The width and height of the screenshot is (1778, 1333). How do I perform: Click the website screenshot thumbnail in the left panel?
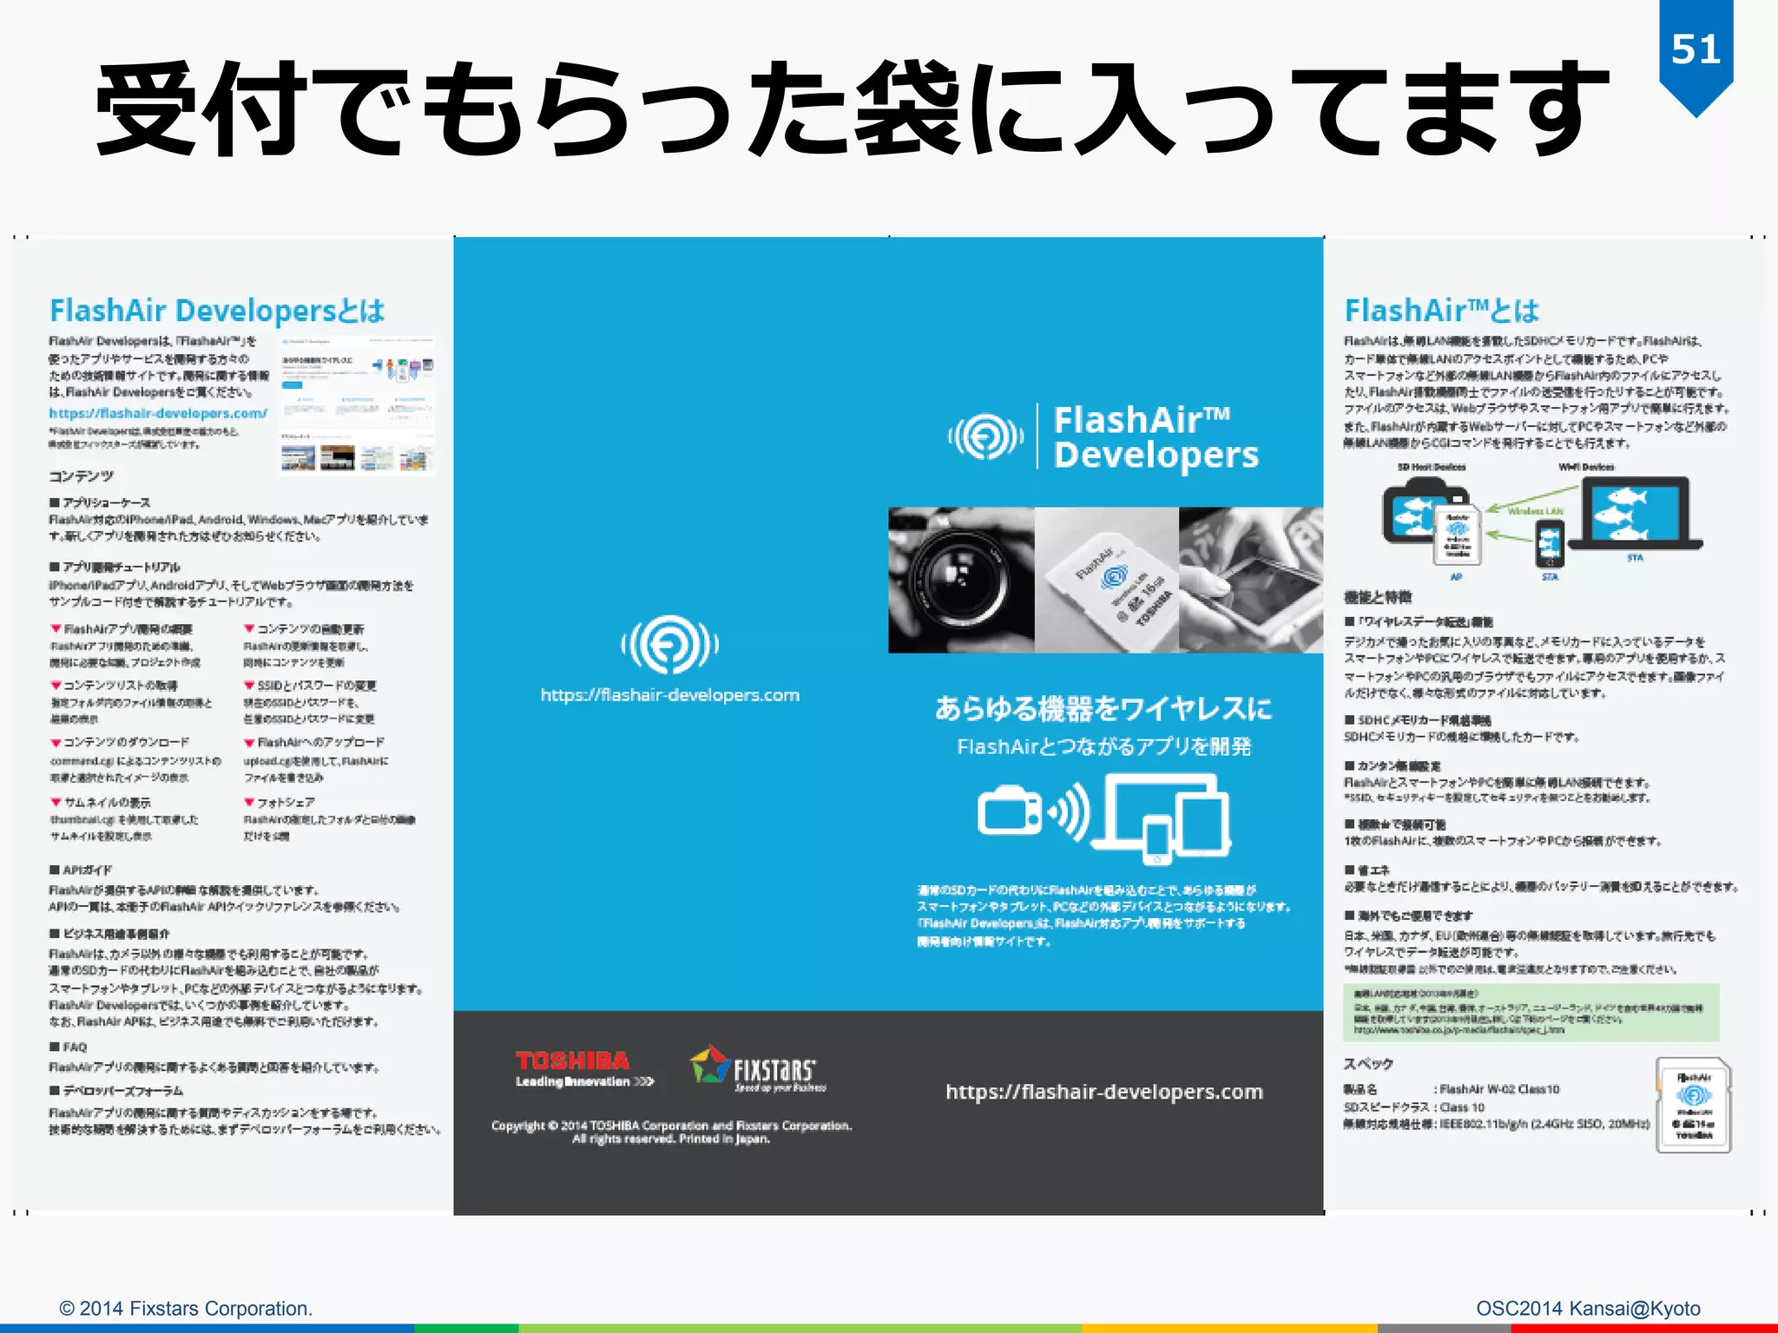(x=357, y=405)
